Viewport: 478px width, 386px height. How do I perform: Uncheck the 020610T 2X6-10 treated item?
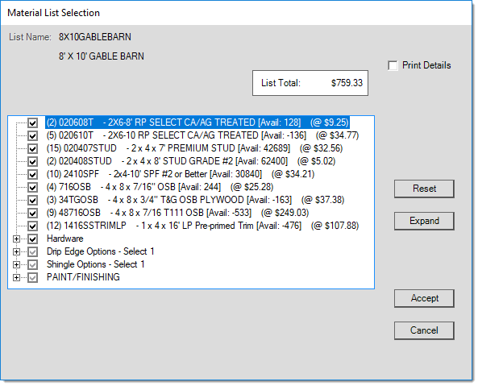tap(32, 135)
